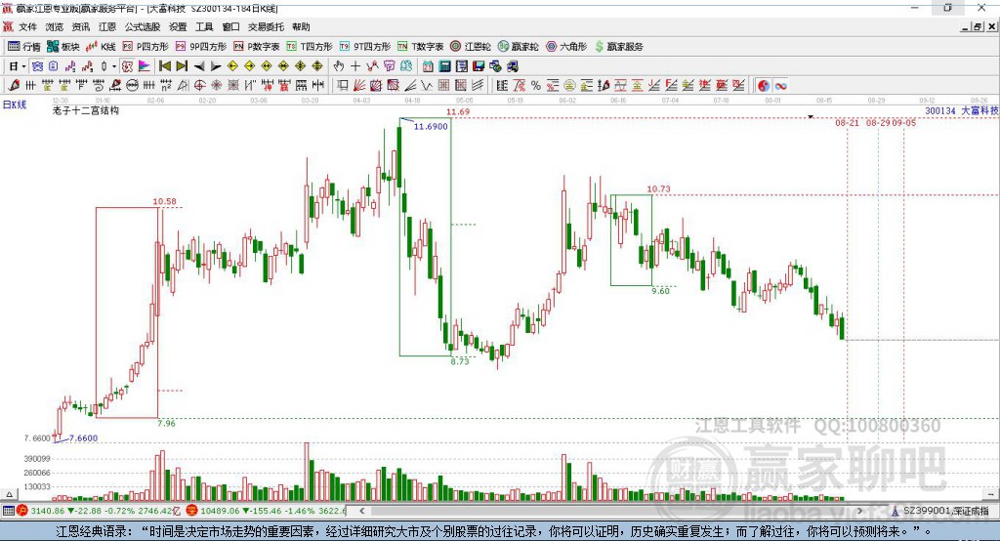Click the 行情 toolbar button

[24, 47]
